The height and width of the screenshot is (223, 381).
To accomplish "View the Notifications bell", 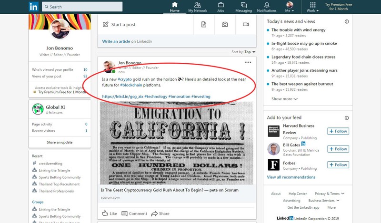I will tap(267, 7).
